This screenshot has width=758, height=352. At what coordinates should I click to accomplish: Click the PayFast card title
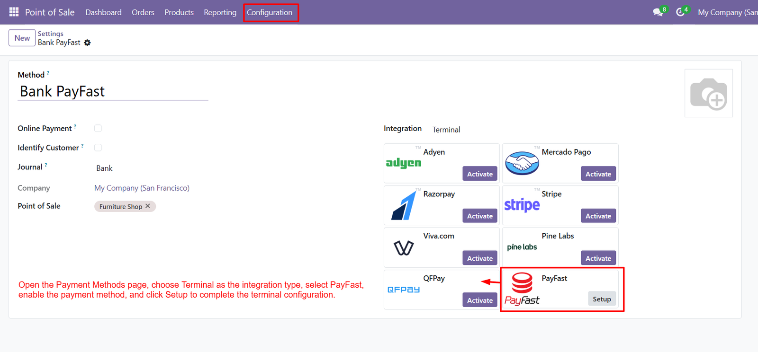coord(554,278)
